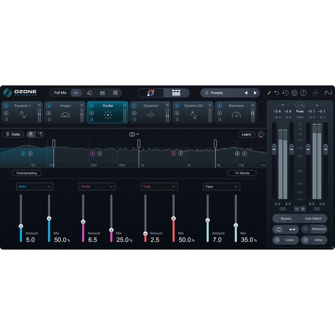Viewport: 335px width, 335px height.
Task: Select the bass focus icon after drums icon
Action: (116, 93)
